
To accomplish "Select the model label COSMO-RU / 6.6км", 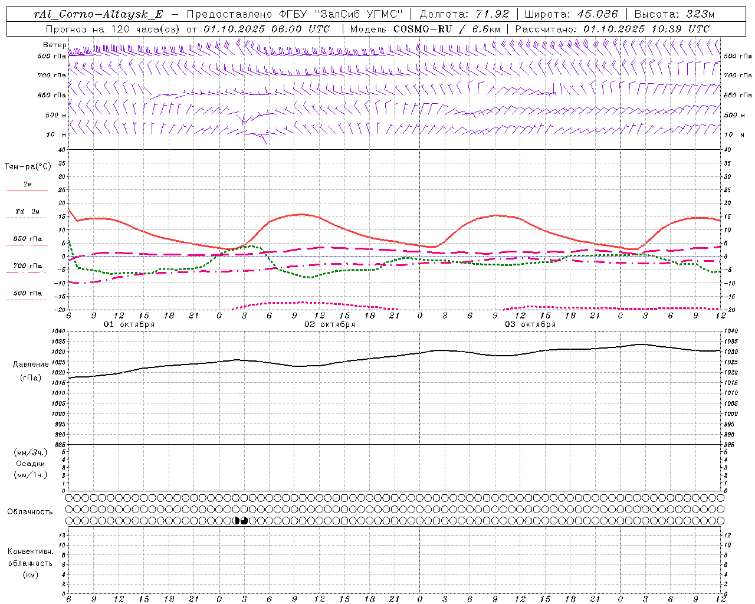I will click(x=448, y=28).
